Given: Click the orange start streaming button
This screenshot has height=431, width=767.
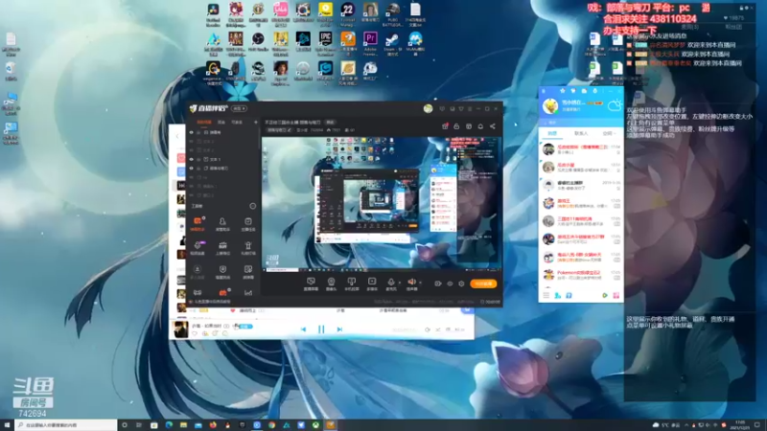Looking at the screenshot, I should coord(483,284).
